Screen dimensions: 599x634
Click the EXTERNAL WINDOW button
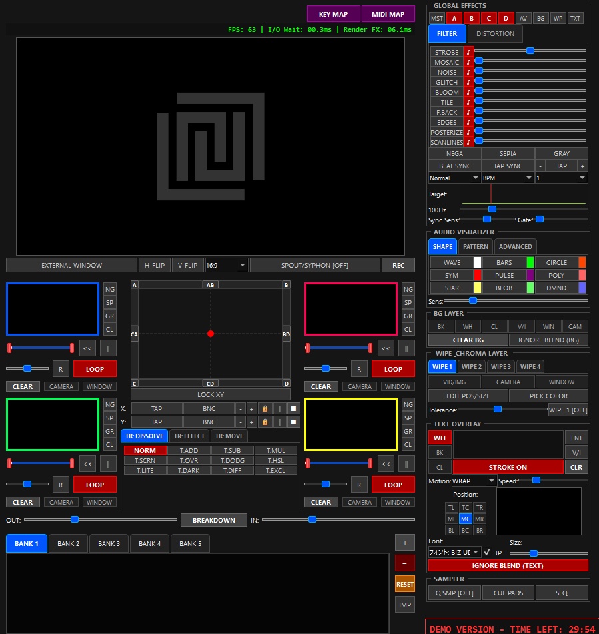[71, 265]
